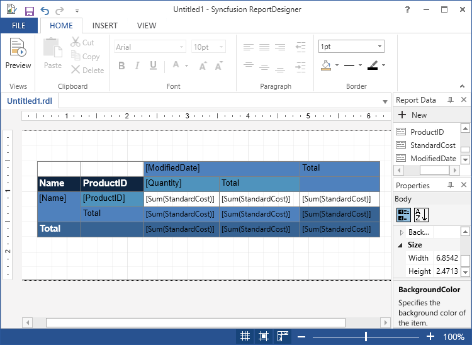
Task: Click the Width property value field
Action: point(441,258)
